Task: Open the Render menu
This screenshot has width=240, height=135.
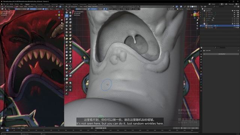Action: pyautogui.click(x=12, y=4)
